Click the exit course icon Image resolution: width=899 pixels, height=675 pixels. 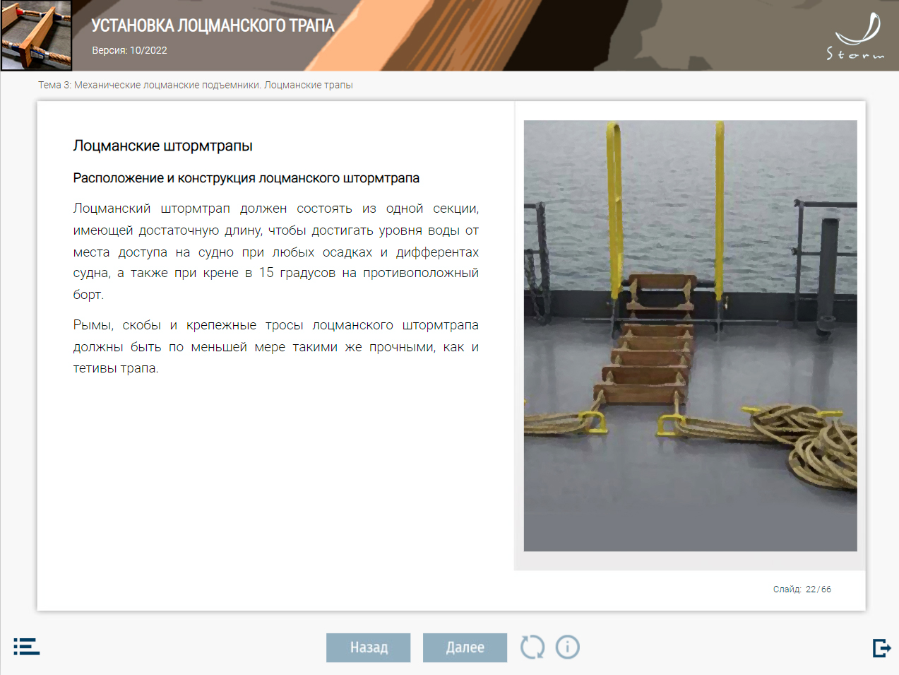(882, 647)
